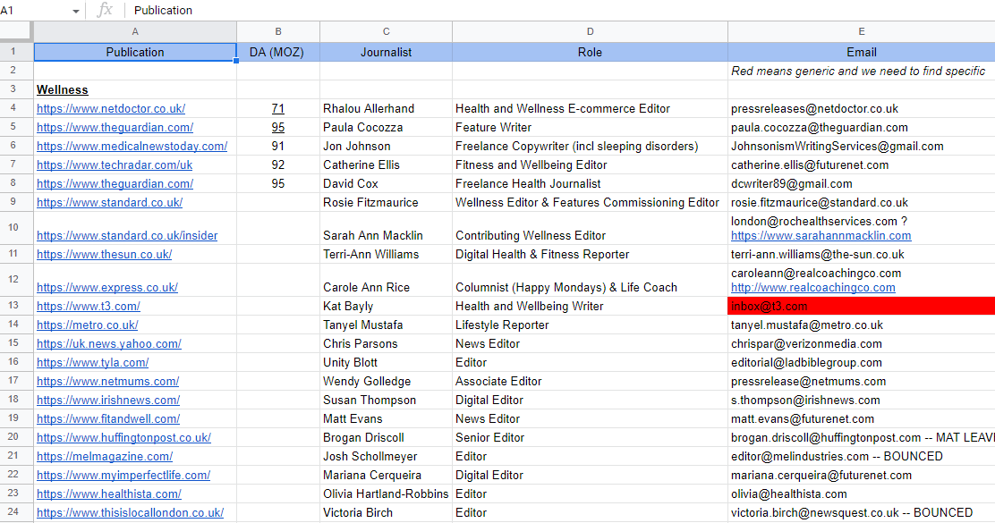Open the express.co.uk link
This screenshot has height=523, width=995.
coord(107,287)
